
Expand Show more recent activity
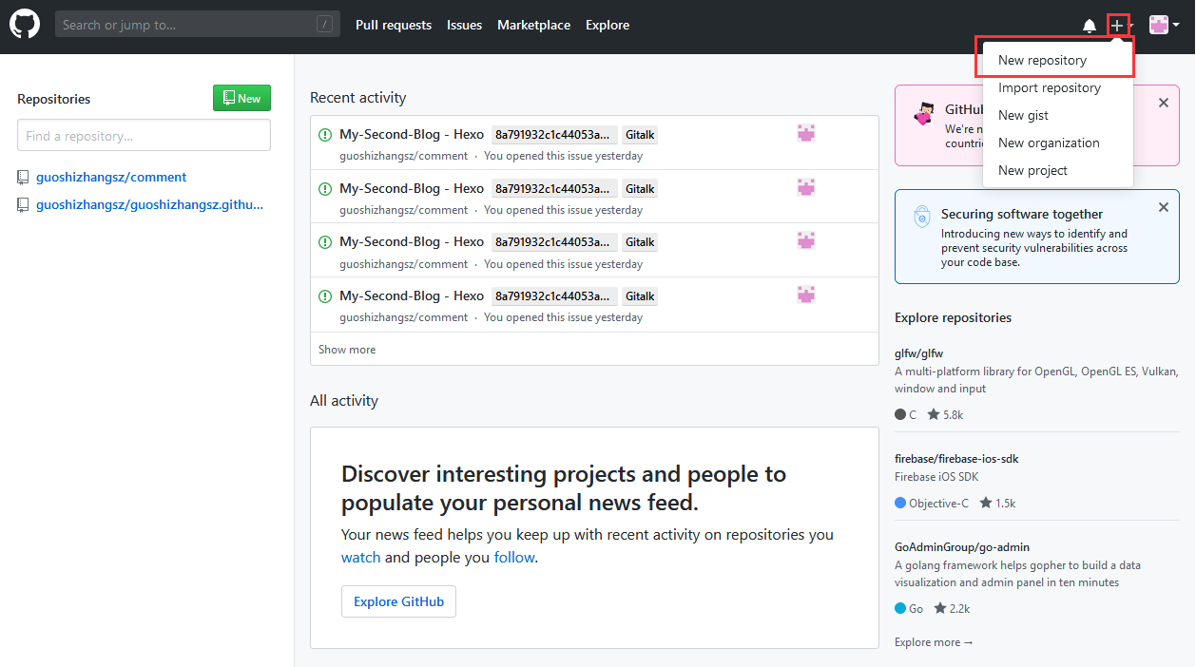347,350
